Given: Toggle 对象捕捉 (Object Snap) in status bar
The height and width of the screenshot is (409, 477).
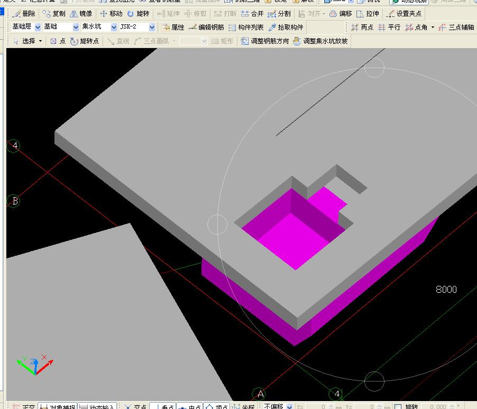Looking at the screenshot, I should point(58,406).
